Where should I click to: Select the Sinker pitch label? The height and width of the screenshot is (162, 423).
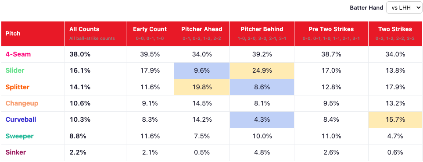16,152
